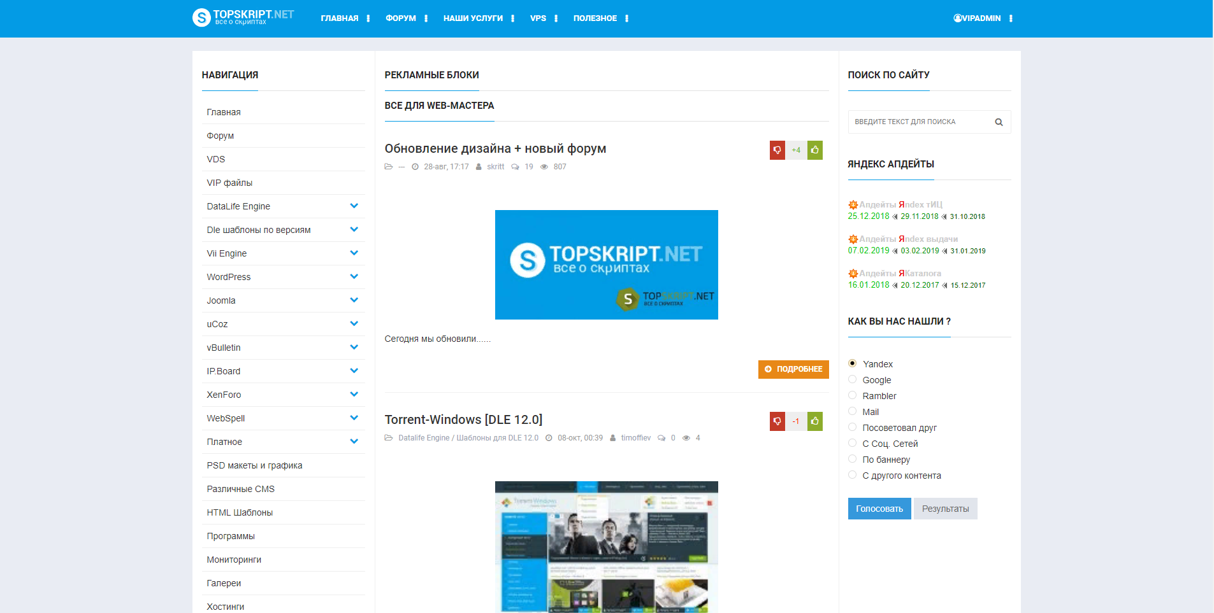Expand the IP.Board submenu
1214x613 pixels.
(x=354, y=371)
